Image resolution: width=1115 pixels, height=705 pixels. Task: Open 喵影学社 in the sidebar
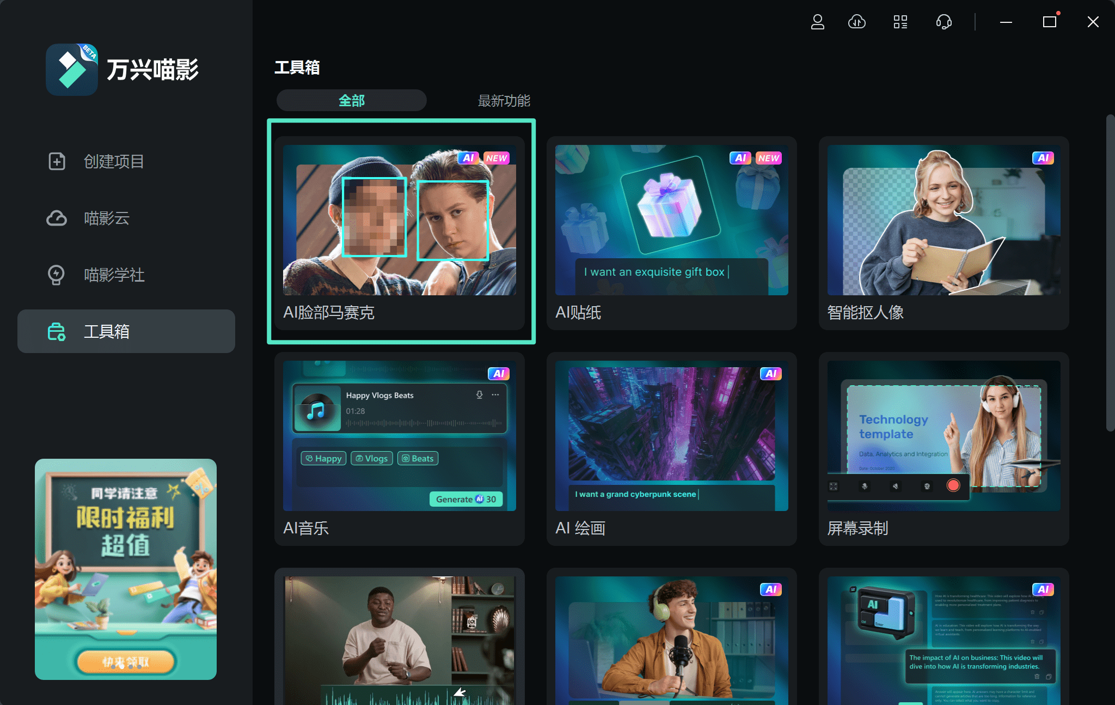pyautogui.click(x=126, y=275)
